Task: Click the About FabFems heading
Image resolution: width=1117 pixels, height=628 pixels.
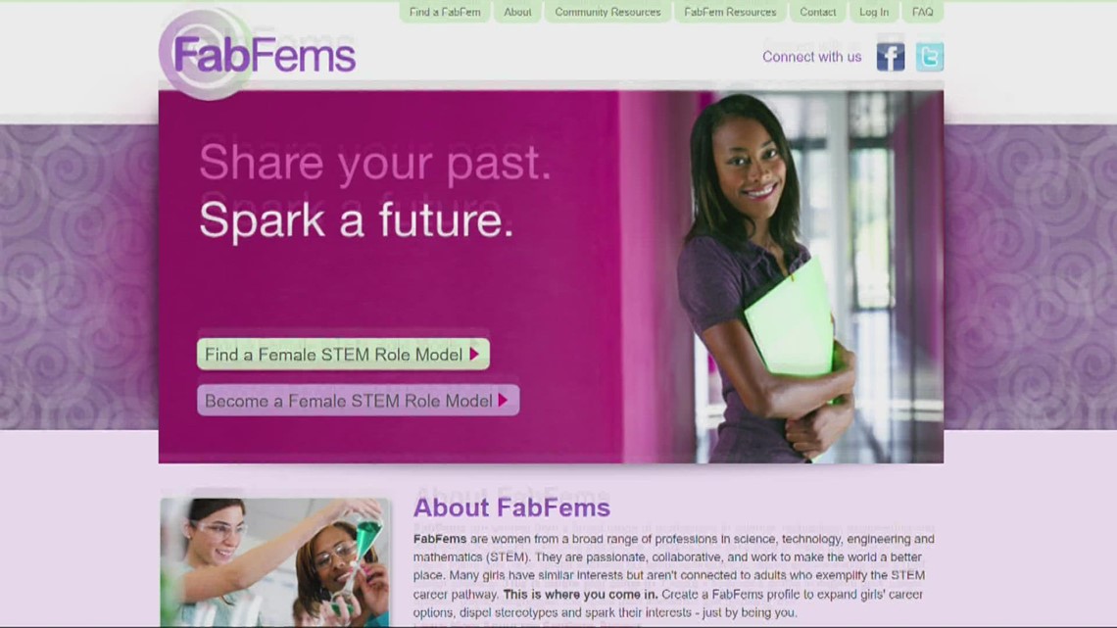Action: coord(511,507)
